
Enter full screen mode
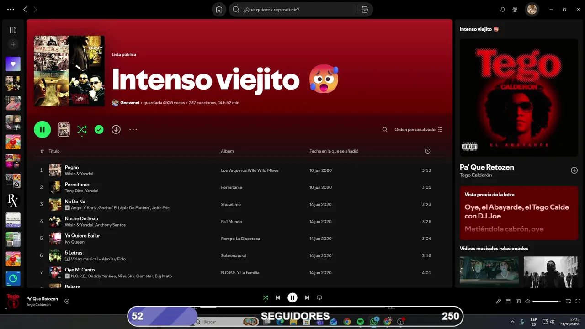click(578, 302)
